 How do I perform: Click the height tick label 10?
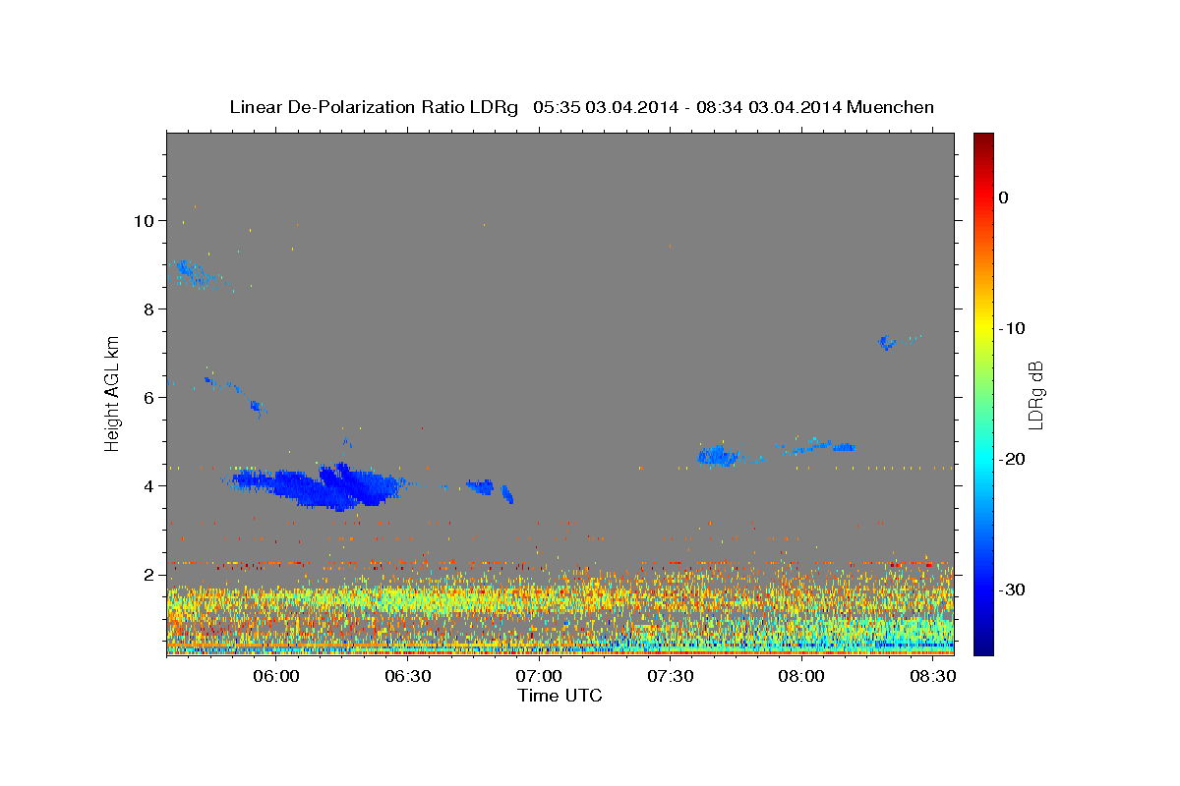tap(145, 220)
